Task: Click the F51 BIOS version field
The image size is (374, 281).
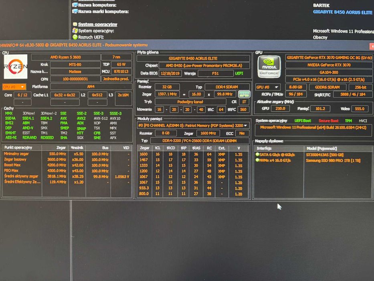Action: pyautogui.click(x=215, y=73)
